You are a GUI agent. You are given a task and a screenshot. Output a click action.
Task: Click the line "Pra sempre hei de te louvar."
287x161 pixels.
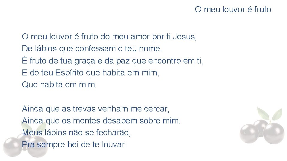74,145
